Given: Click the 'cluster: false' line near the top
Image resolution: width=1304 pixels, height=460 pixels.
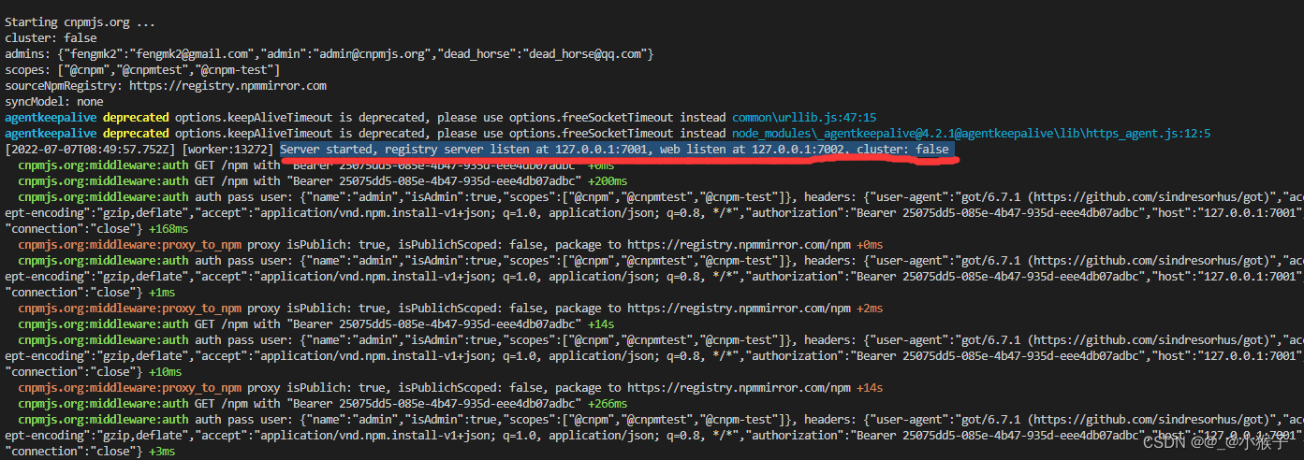Looking at the screenshot, I should (51, 38).
